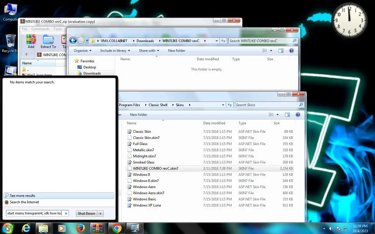
Task: Expand Shut Down options arrow
Action: [100, 214]
